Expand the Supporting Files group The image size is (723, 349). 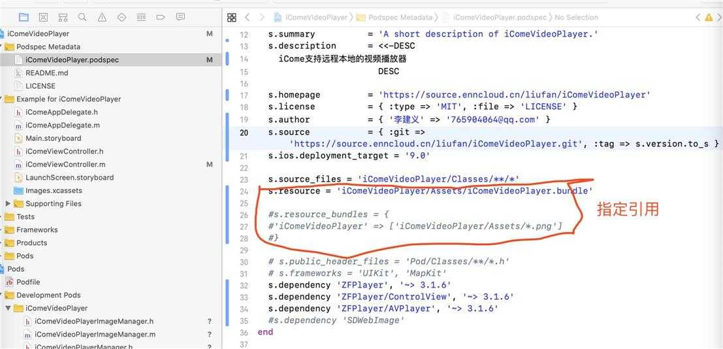(8, 204)
